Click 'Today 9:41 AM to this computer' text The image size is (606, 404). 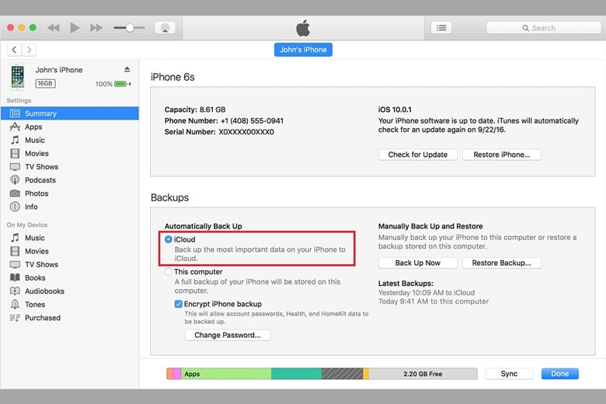coord(434,301)
